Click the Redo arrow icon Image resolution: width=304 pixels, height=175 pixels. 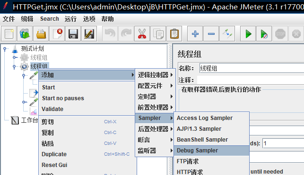pyautogui.click(x=126, y=34)
